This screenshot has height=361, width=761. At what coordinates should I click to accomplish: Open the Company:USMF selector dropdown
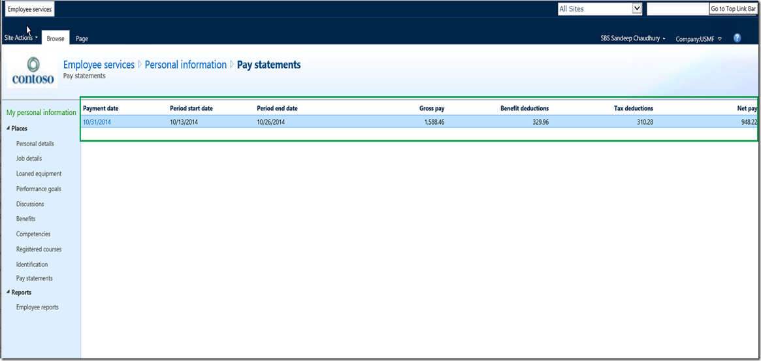[698, 39]
